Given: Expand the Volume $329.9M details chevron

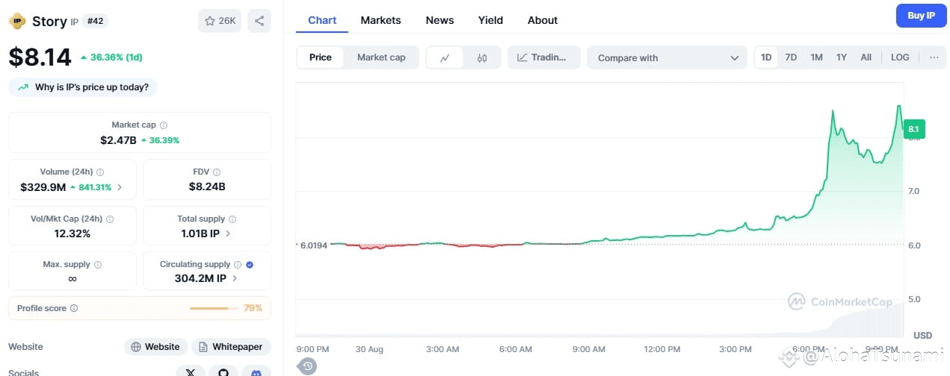Looking at the screenshot, I should click(120, 187).
